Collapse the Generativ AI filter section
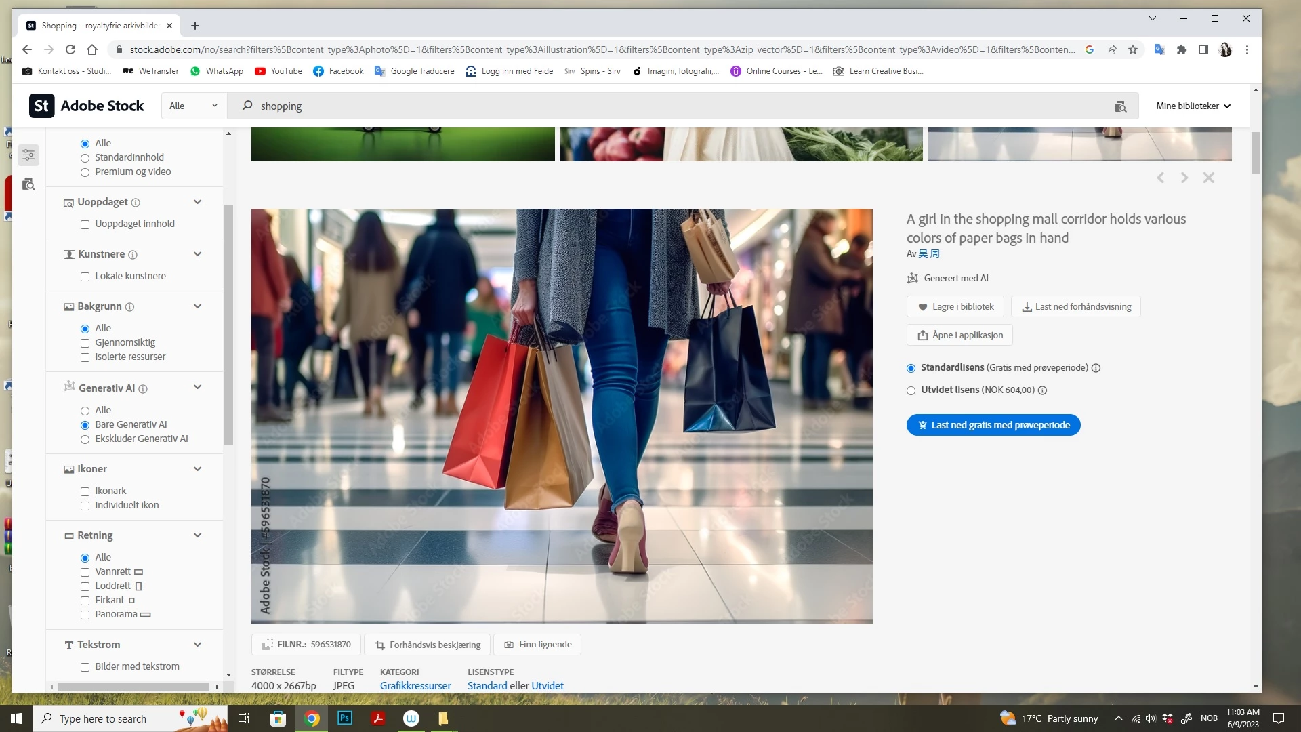 point(197,387)
